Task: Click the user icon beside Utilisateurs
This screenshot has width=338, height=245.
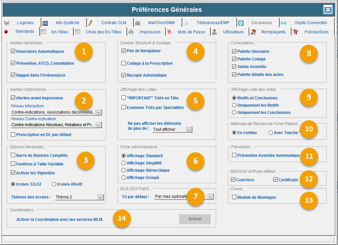Action: [x=214, y=32]
